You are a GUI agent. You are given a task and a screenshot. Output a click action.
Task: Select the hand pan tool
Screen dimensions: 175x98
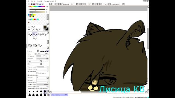point(37,30)
